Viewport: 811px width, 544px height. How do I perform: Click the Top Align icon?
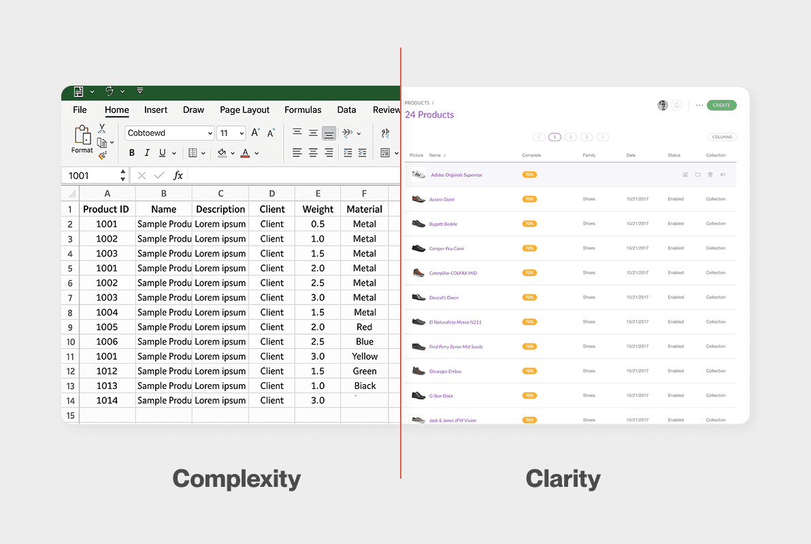click(x=297, y=133)
